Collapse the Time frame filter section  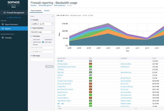[31, 36]
